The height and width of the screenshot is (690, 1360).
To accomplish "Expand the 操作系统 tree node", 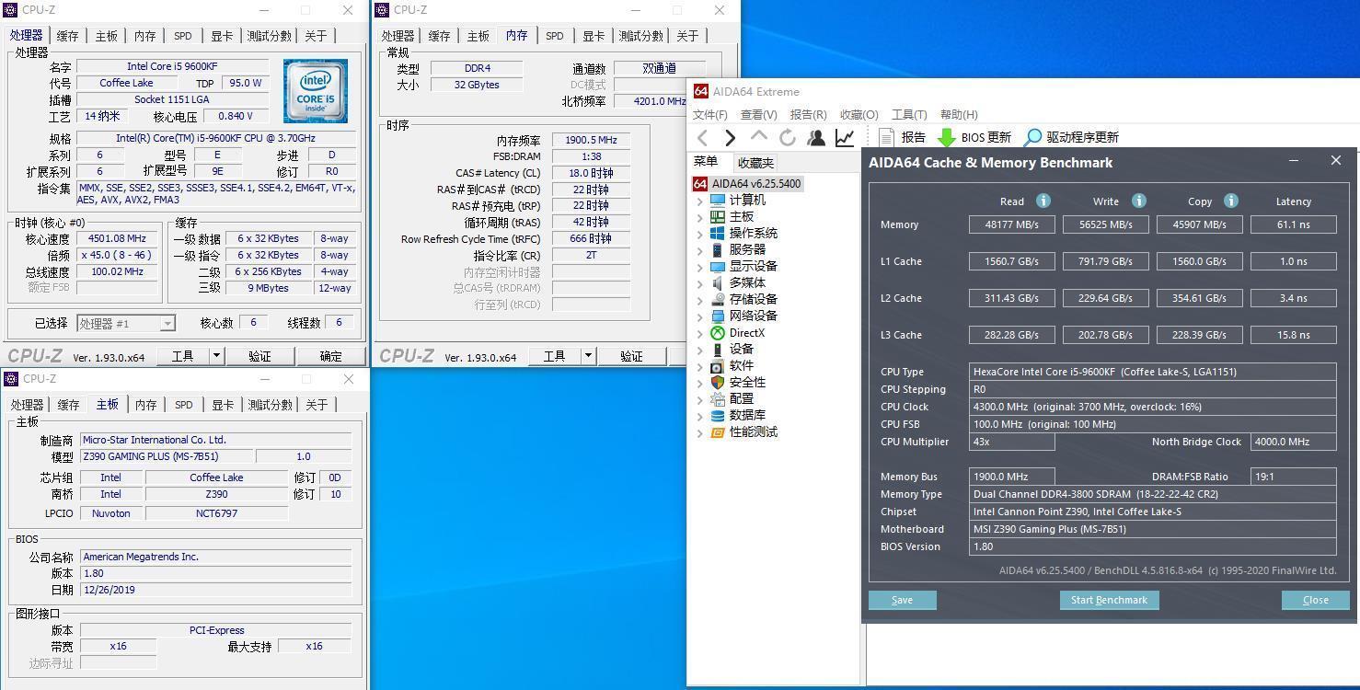I will 699,234.
